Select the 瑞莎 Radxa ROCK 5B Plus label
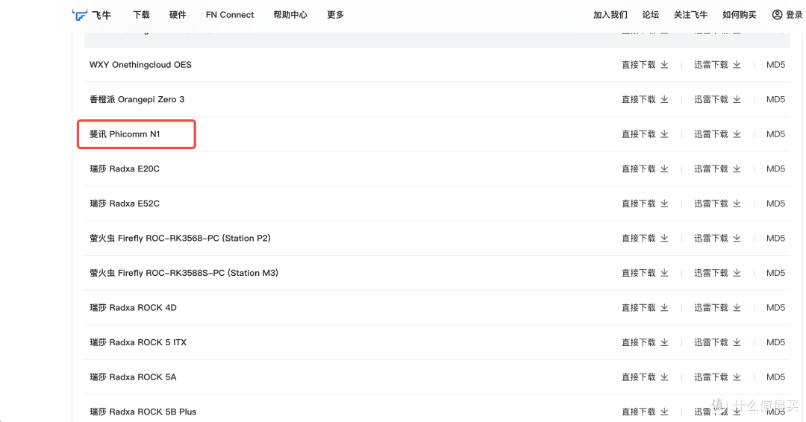806x422 pixels. tap(143, 412)
